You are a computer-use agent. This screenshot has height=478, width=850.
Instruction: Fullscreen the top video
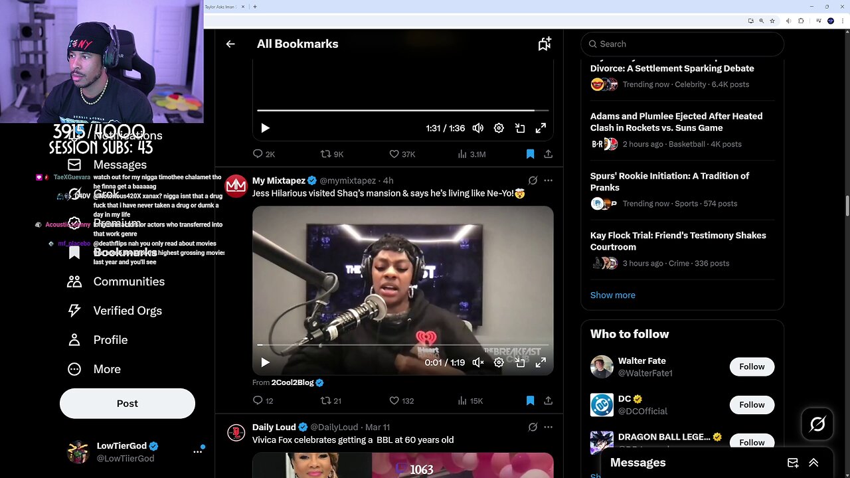click(541, 128)
